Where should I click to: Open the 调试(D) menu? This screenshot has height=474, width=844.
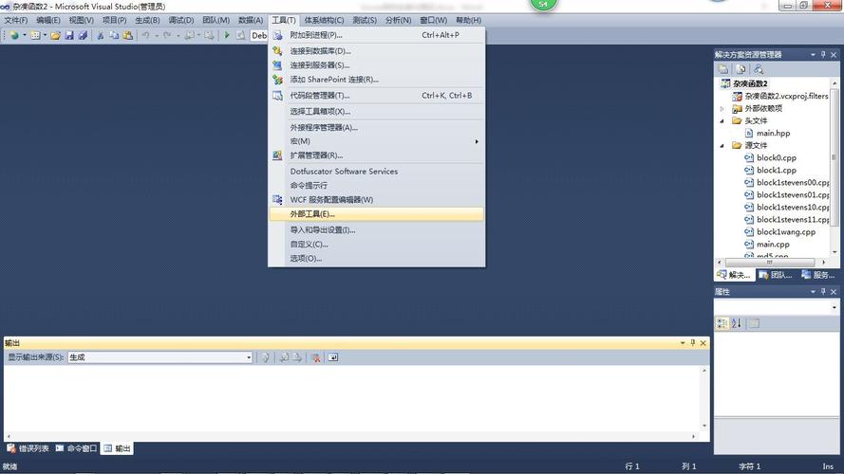[180, 20]
